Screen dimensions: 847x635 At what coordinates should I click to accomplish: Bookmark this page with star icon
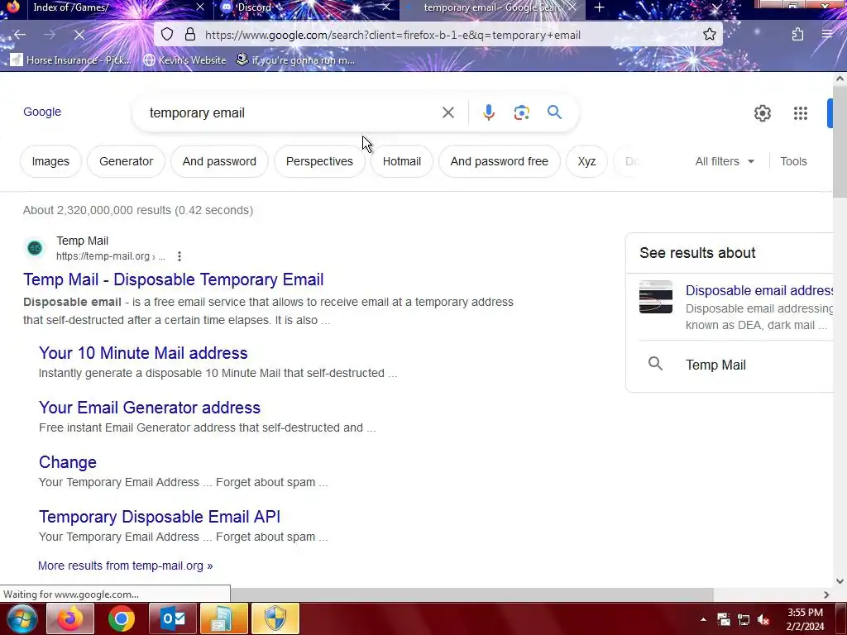pos(709,35)
